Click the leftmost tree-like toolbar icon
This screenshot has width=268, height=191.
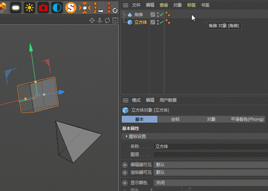[3, 8]
